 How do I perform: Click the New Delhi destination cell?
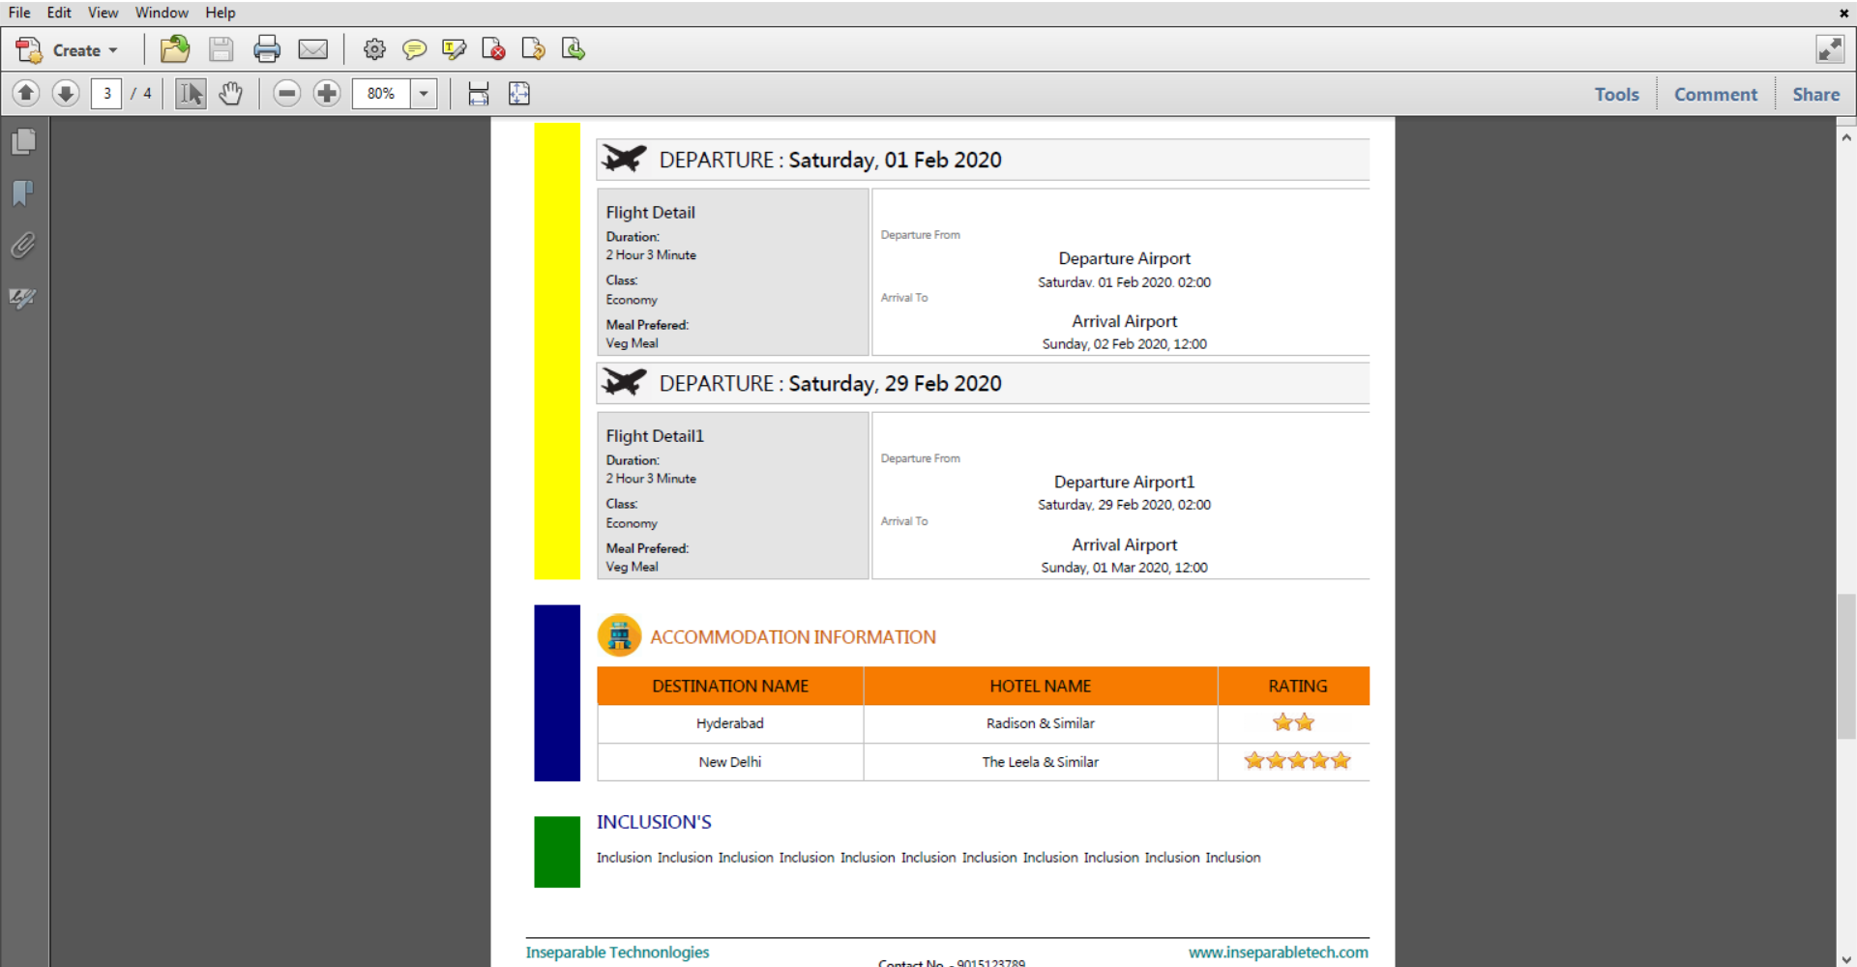(x=730, y=762)
